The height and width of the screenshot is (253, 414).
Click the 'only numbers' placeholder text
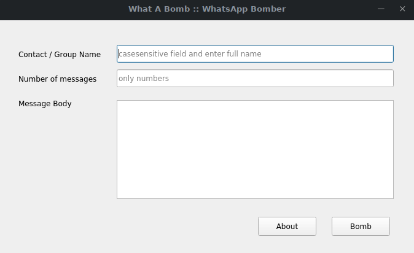144,79
